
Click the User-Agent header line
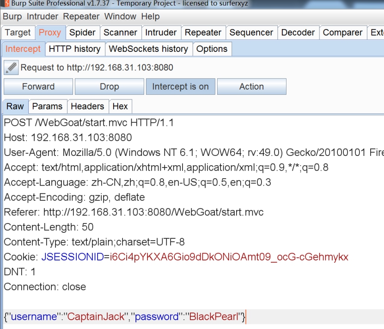tap(194, 153)
